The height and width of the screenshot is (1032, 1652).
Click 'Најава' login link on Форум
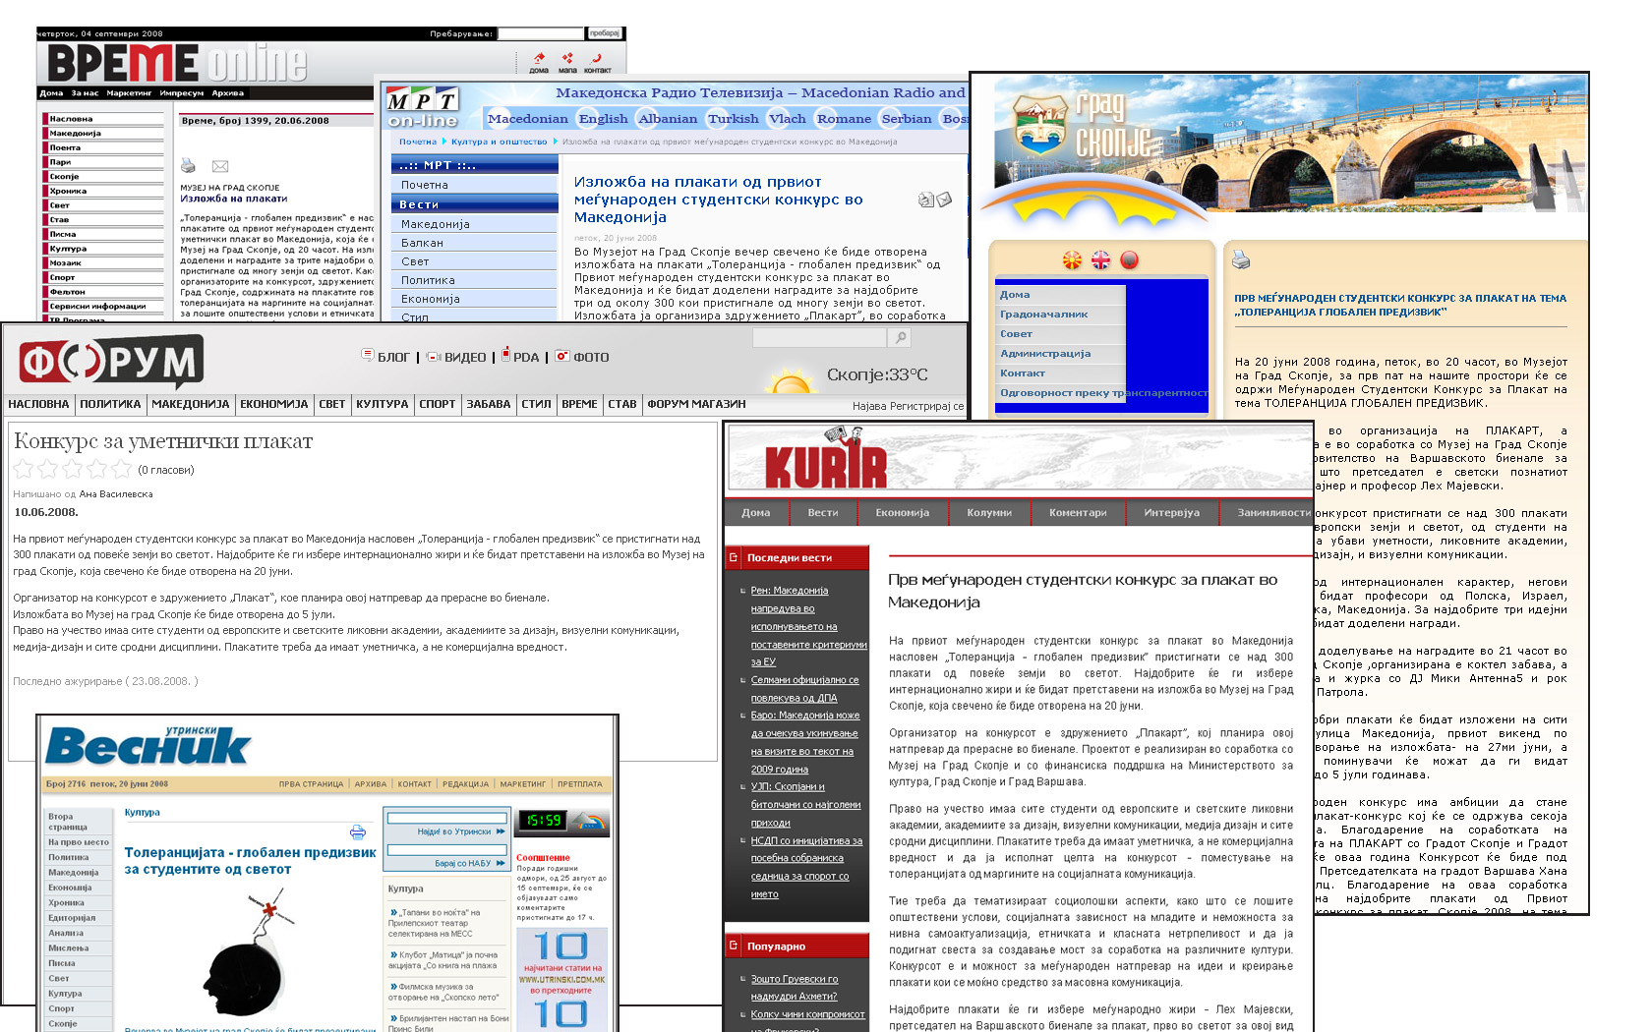[x=869, y=406]
